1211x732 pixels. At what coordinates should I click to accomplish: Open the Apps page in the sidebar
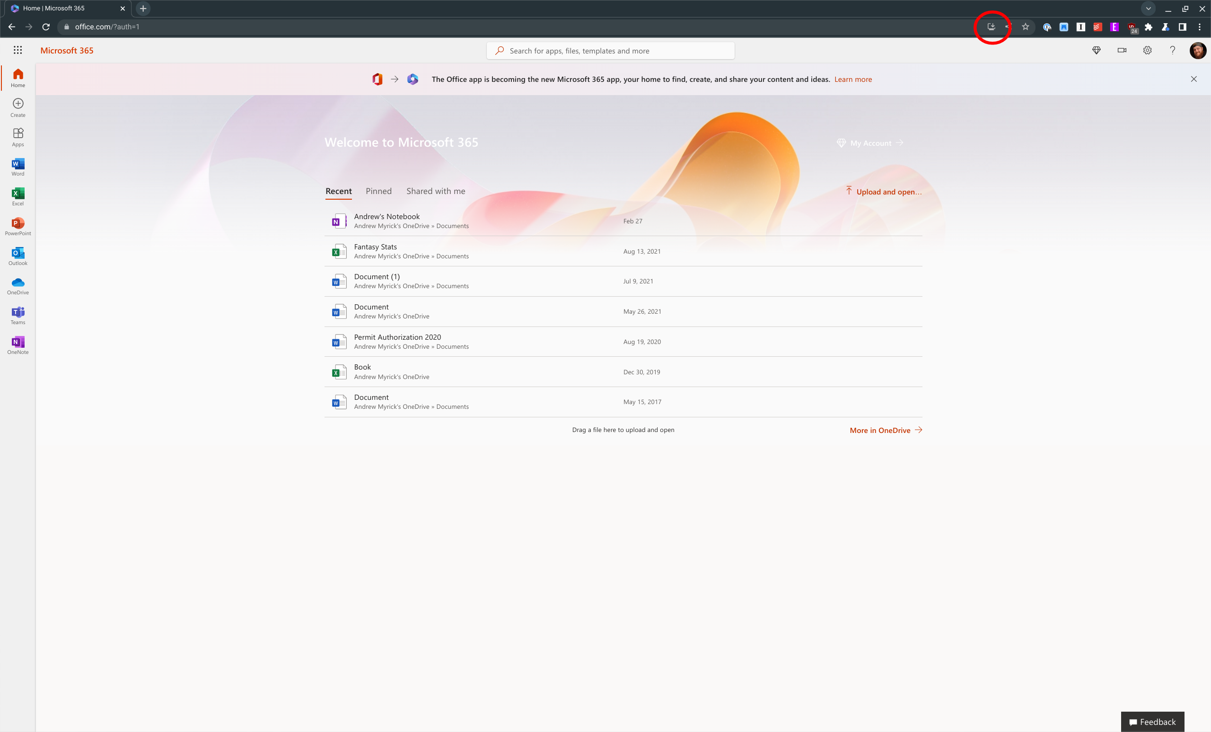[x=18, y=137]
